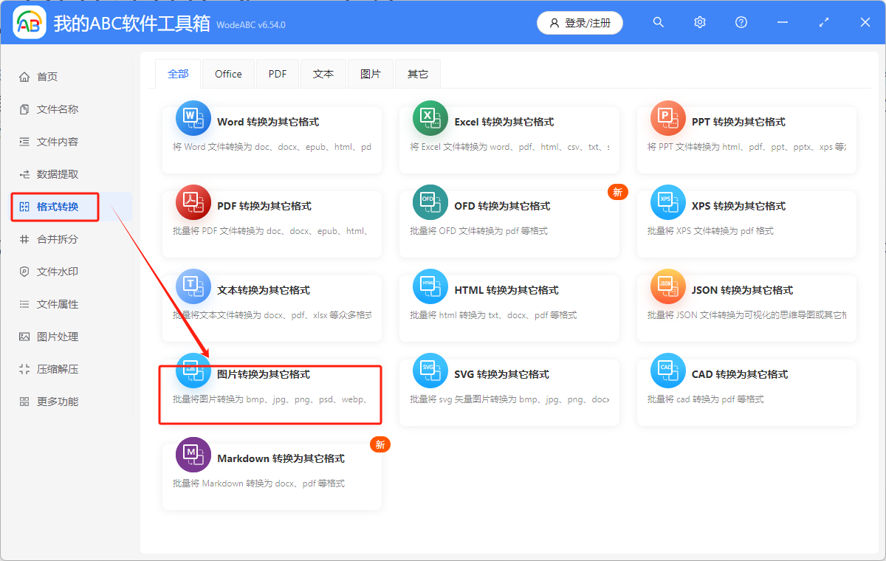Switch to the 图片 tab
The height and width of the screenshot is (561, 886).
(x=371, y=73)
